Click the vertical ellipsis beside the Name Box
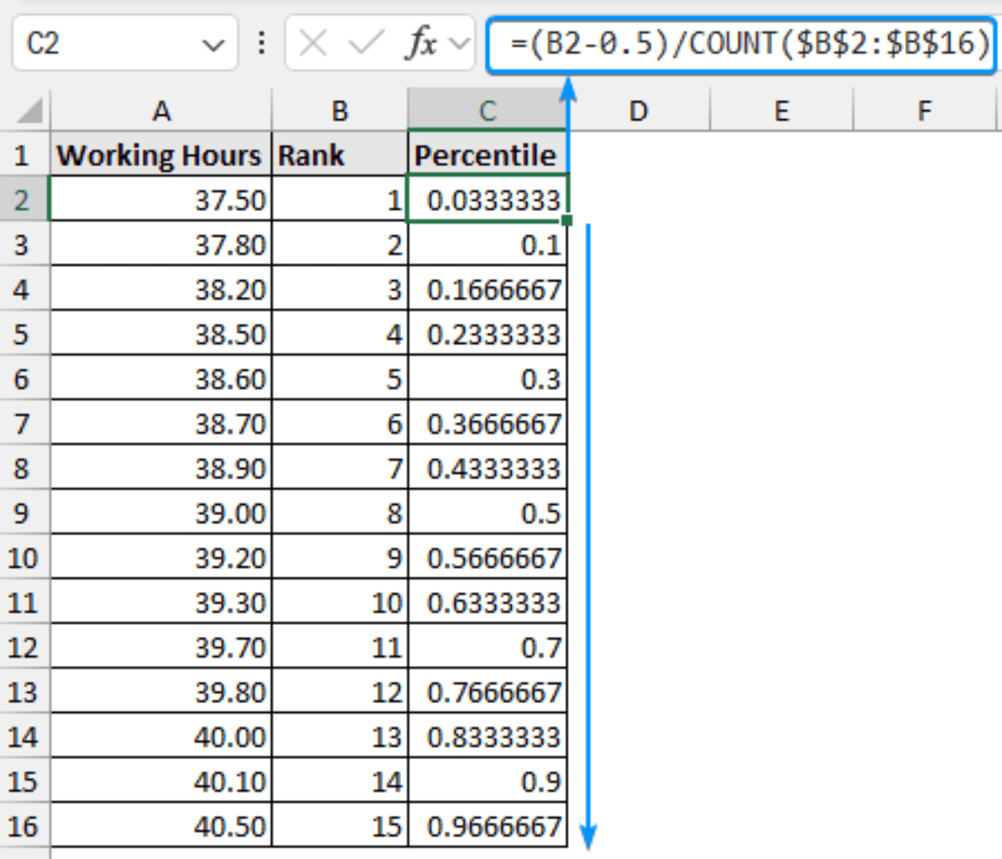Viewport: 1002px width, 859px height. [260, 44]
